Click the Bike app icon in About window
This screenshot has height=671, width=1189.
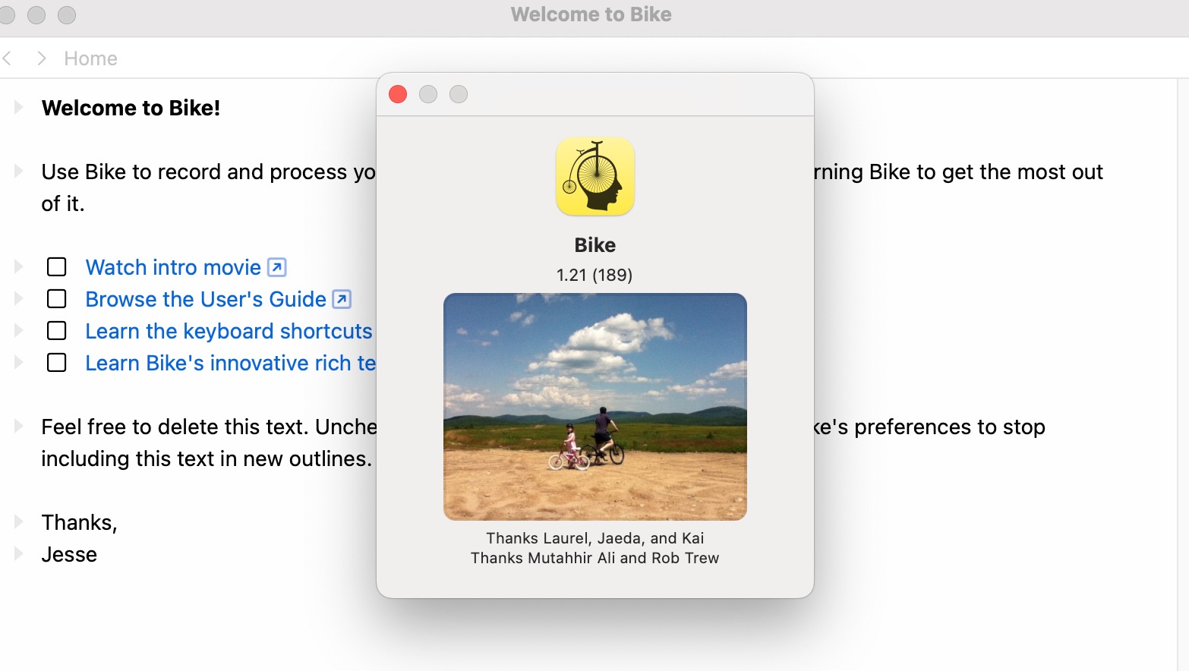[x=595, y=176]
